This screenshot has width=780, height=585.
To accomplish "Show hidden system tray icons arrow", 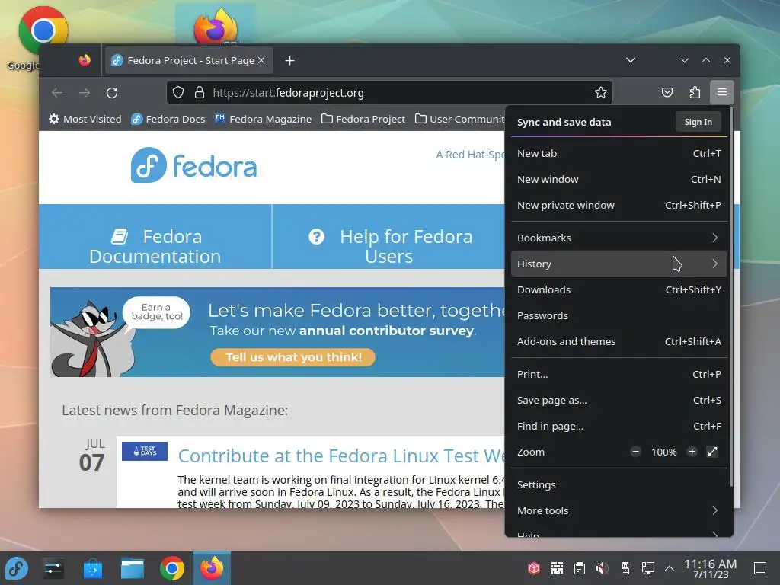I will click(x=670, y=568).
